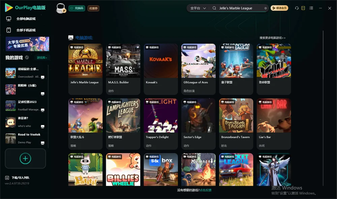The height and width of the screenshot is (199, 337).
Task: Click the 点击反馈 feedback link
Action: (206, 190)
